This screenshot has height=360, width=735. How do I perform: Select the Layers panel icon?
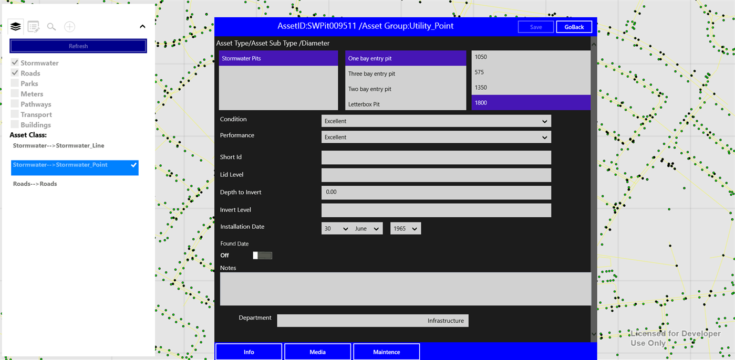15,26
